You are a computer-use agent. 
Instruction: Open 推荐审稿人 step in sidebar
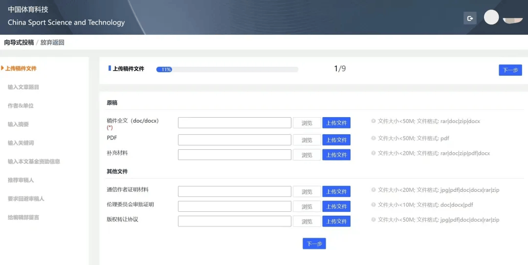tap(21, 180)
